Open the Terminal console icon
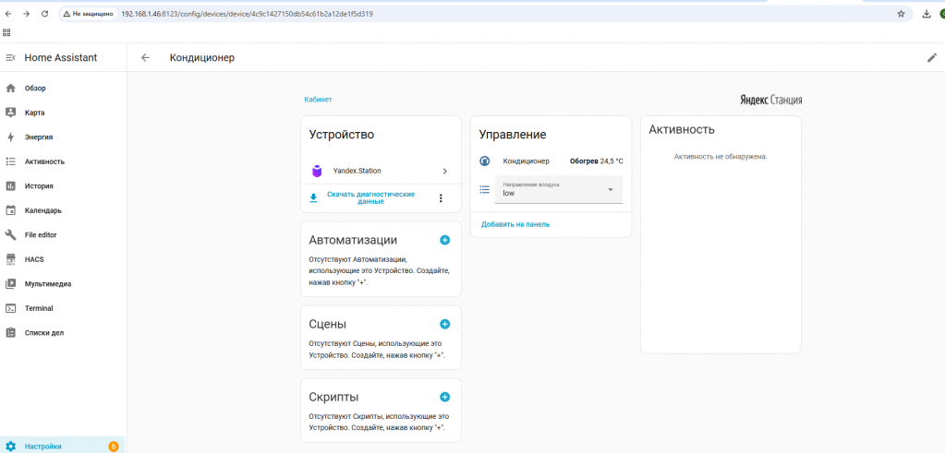 point(10,308)
